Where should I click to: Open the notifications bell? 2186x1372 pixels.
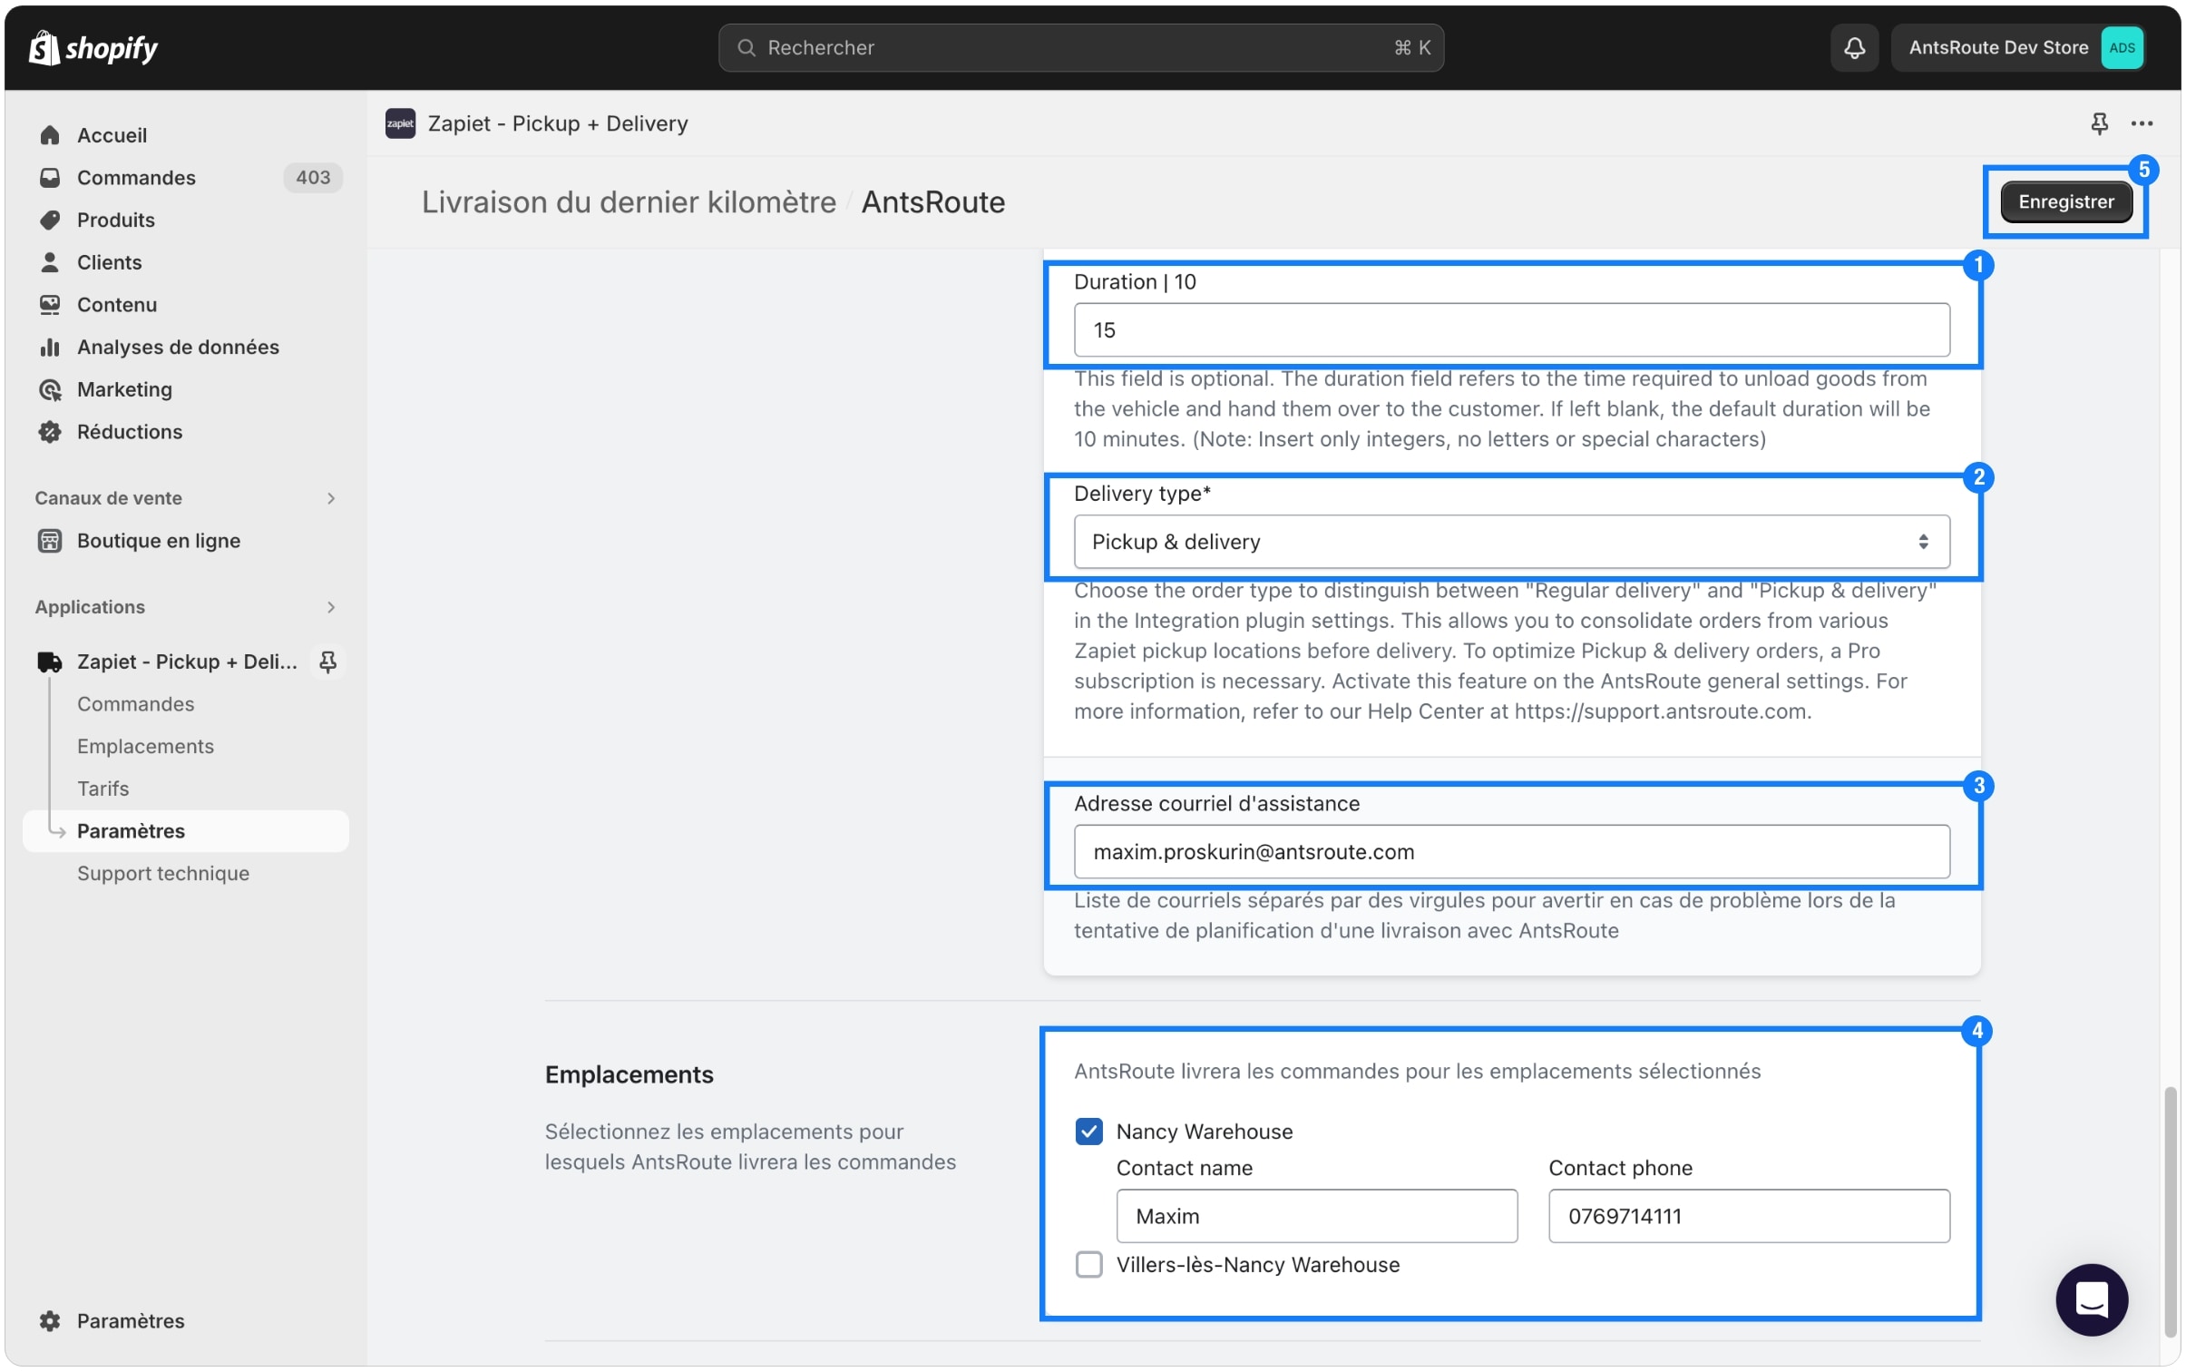point(1853,47)
